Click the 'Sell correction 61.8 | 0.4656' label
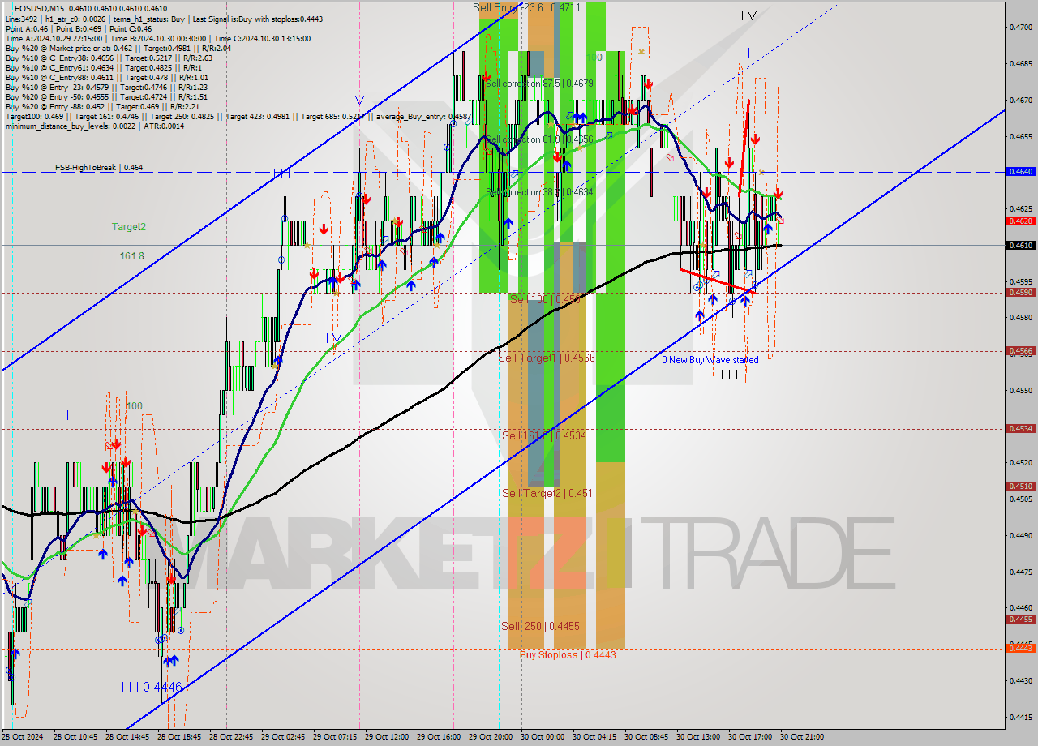This screenshot has height=746, width=1038. tap(539, 139)
